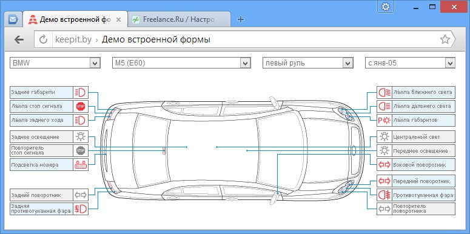Click the lower front headlight on the car diagram
The width and height of the screenshot is (470, 234).
coord(346,187)
